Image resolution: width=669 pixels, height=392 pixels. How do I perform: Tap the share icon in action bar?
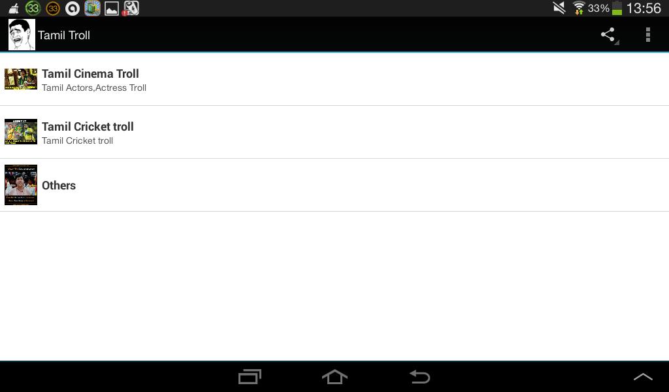coord(608,35)
